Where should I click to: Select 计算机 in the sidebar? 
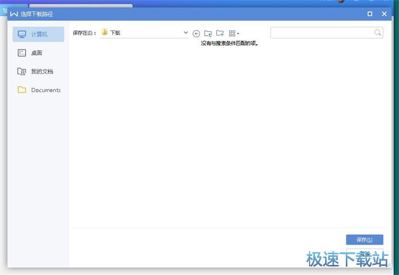(x=38, y=34)
